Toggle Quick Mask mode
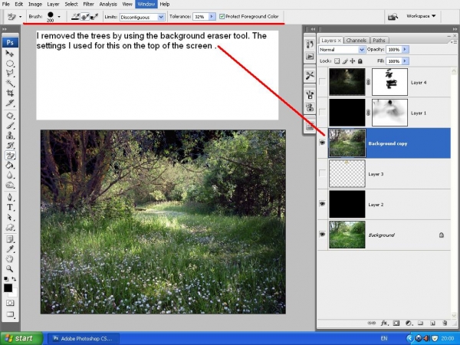460x345 pixels. tap(10, 303)
